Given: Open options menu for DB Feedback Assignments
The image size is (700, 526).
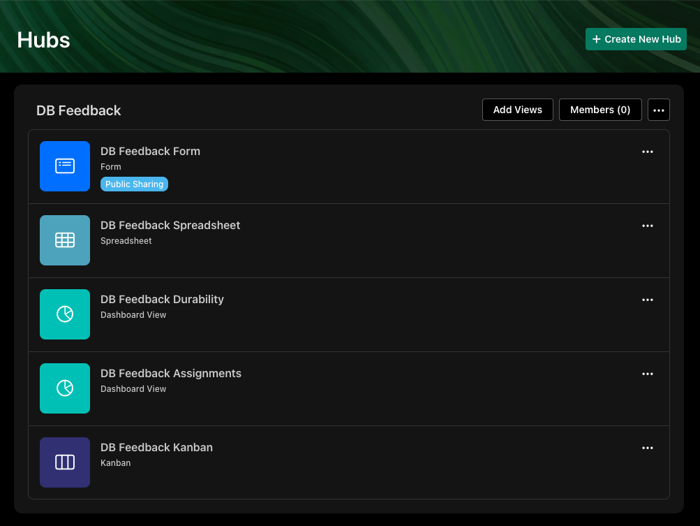Looking at the screenshot, I should (648, 374).
